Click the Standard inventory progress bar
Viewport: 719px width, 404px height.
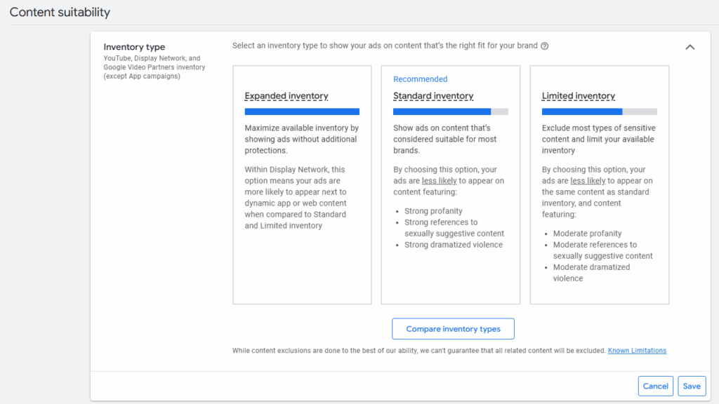[450, 111]
